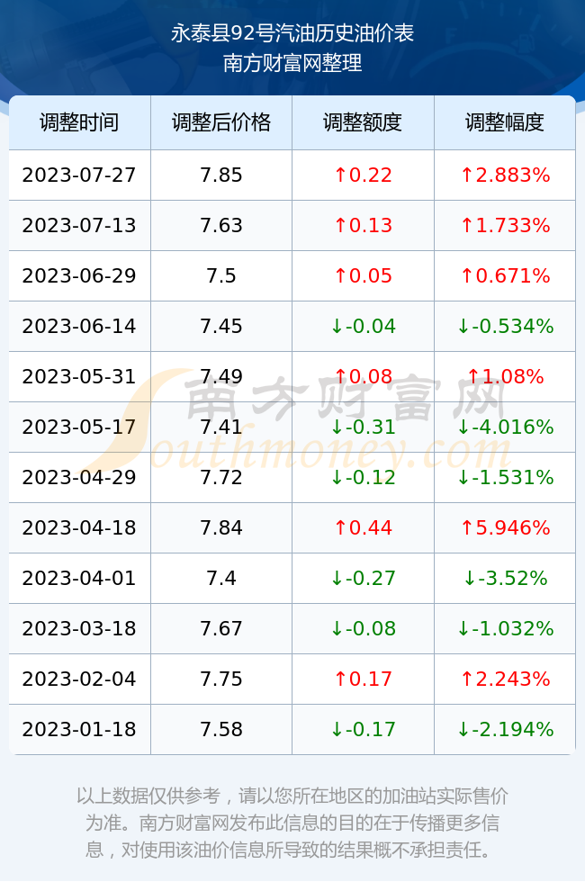Screen dimensions: 585x882
Task: Select the 2023-07-27 date cell
Action: (79, 175)
